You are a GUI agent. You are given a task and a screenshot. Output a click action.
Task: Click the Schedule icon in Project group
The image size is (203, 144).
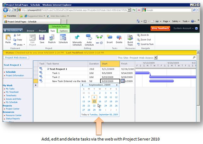63,37
